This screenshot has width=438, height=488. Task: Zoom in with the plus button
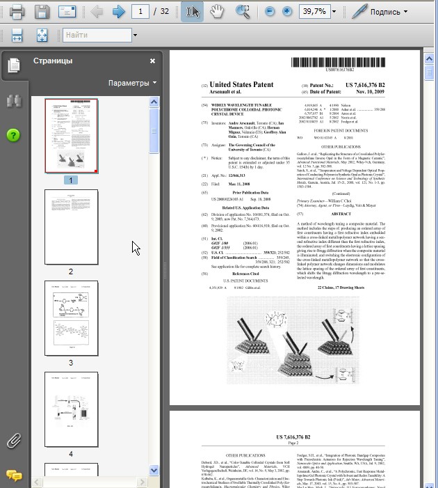coord(287,12)
